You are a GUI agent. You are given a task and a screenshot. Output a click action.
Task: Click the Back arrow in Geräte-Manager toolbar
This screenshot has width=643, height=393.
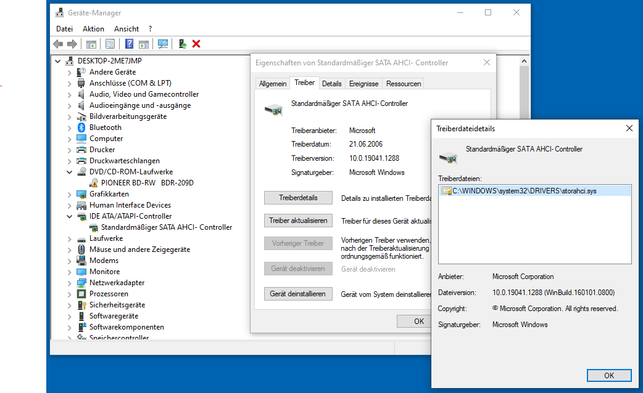[x=58, y=44]
